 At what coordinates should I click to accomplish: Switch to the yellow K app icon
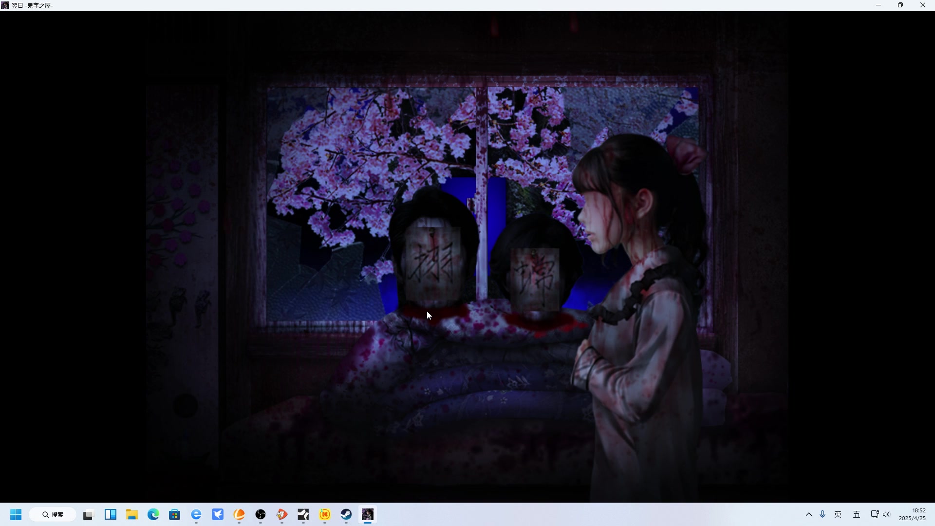pos(325,515)
